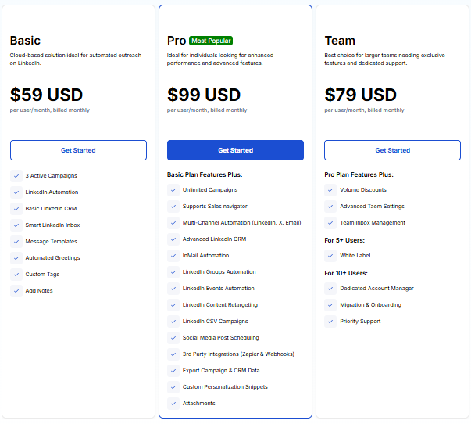The width and height of the screenshot is (471, 424).
Task: Click checkmark icon beside 3 Active Campaigns
Action: click(x=16, y=176)
